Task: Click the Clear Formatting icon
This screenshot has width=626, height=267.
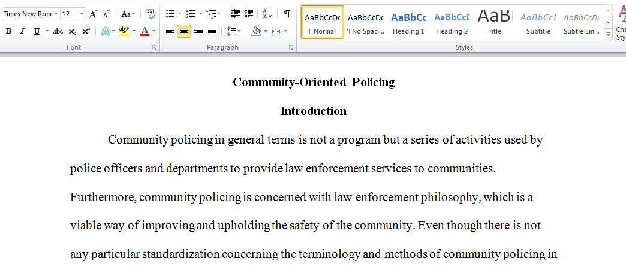Action: click(x=150, y=14)
